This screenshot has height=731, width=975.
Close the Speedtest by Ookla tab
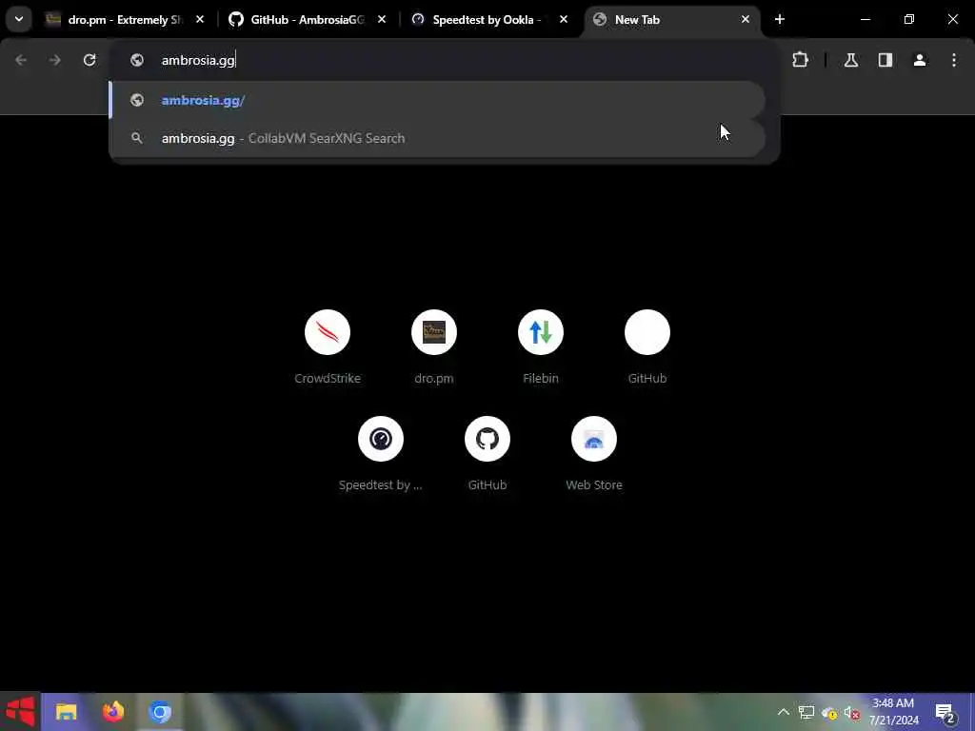pyautogui.click(x=564, y=19)
